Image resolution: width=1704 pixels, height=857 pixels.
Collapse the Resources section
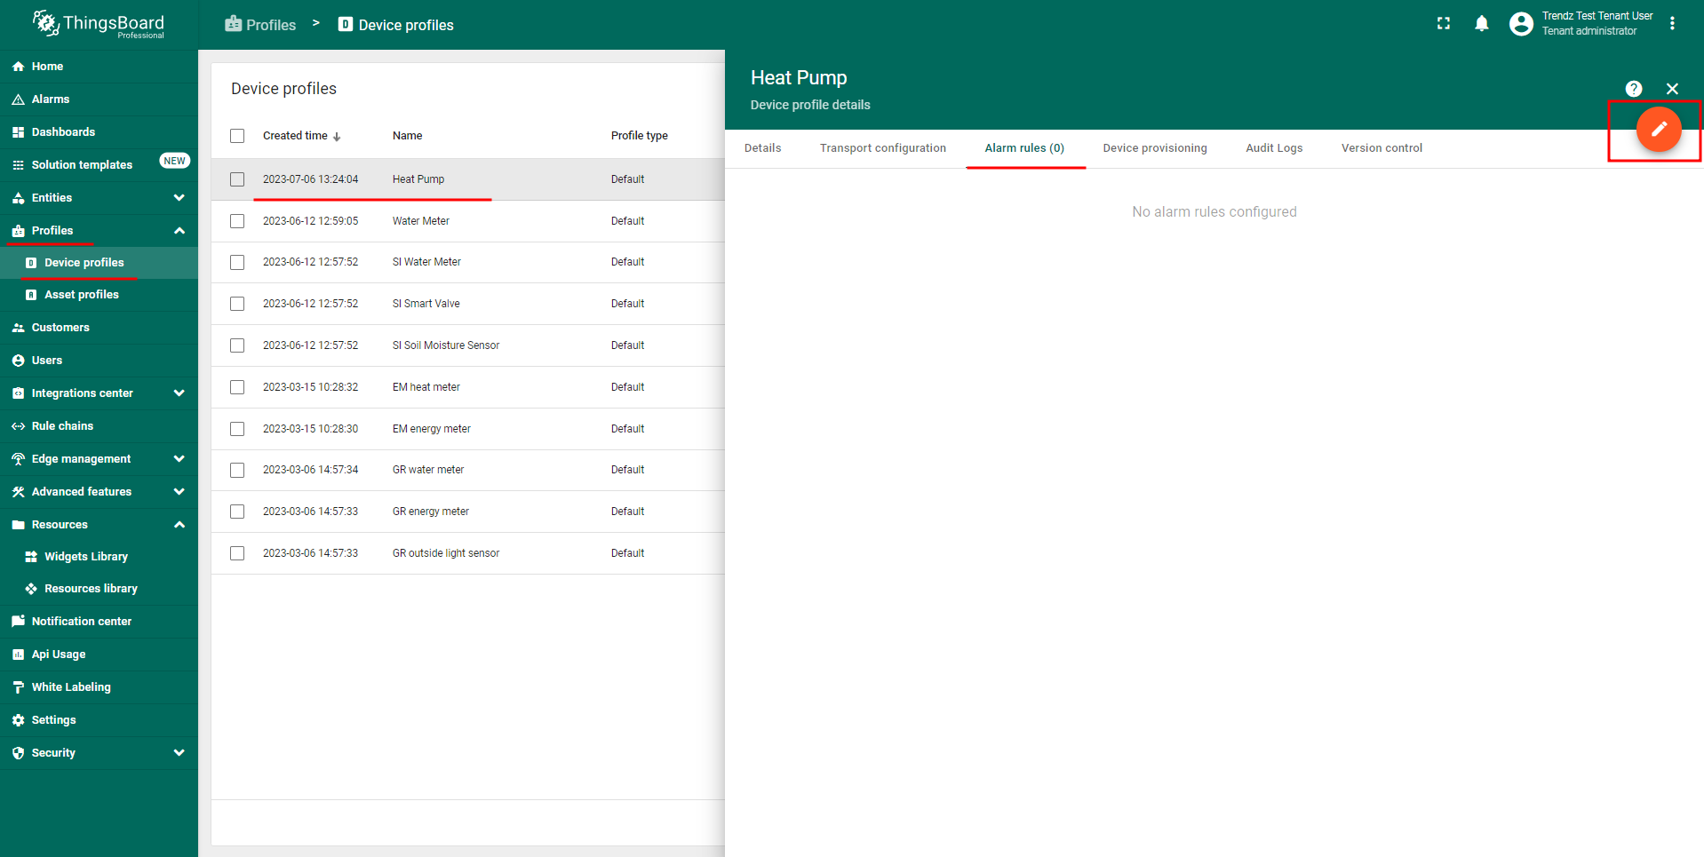point(179,525)
